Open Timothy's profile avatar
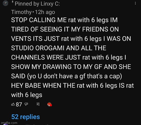Viewport: 141px width, 125px height. pyautogui.click(x=6, y=3)
